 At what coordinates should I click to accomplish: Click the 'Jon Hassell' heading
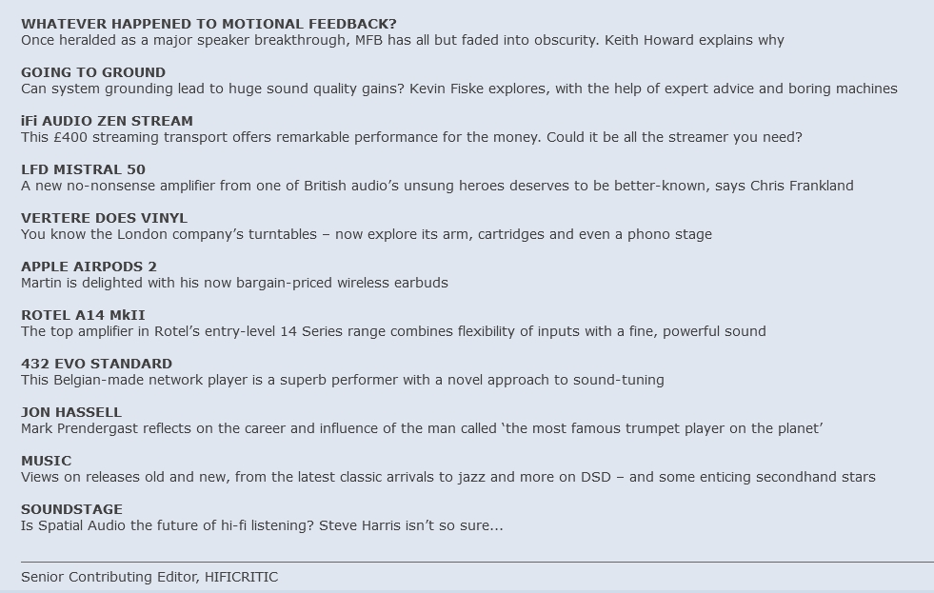[71, 412]
